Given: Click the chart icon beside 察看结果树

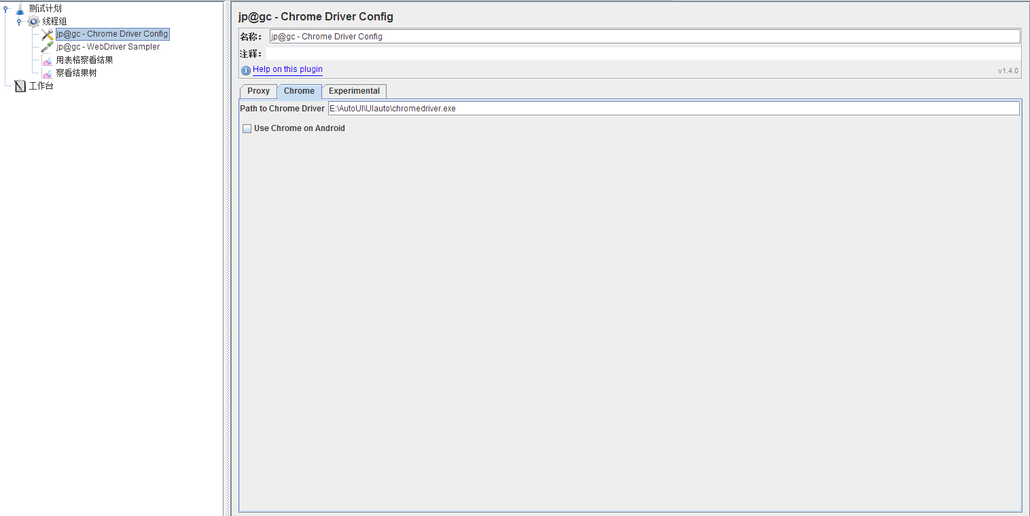Looking at the screenshot, I should click(x=46, y=72).
